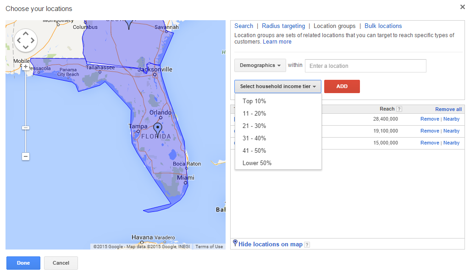470x272 pixels.
Task: Click the Done button
Action: (x=23, y=263)
